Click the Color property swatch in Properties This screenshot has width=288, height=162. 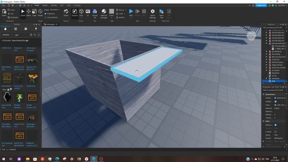click(x=275, y=105)
